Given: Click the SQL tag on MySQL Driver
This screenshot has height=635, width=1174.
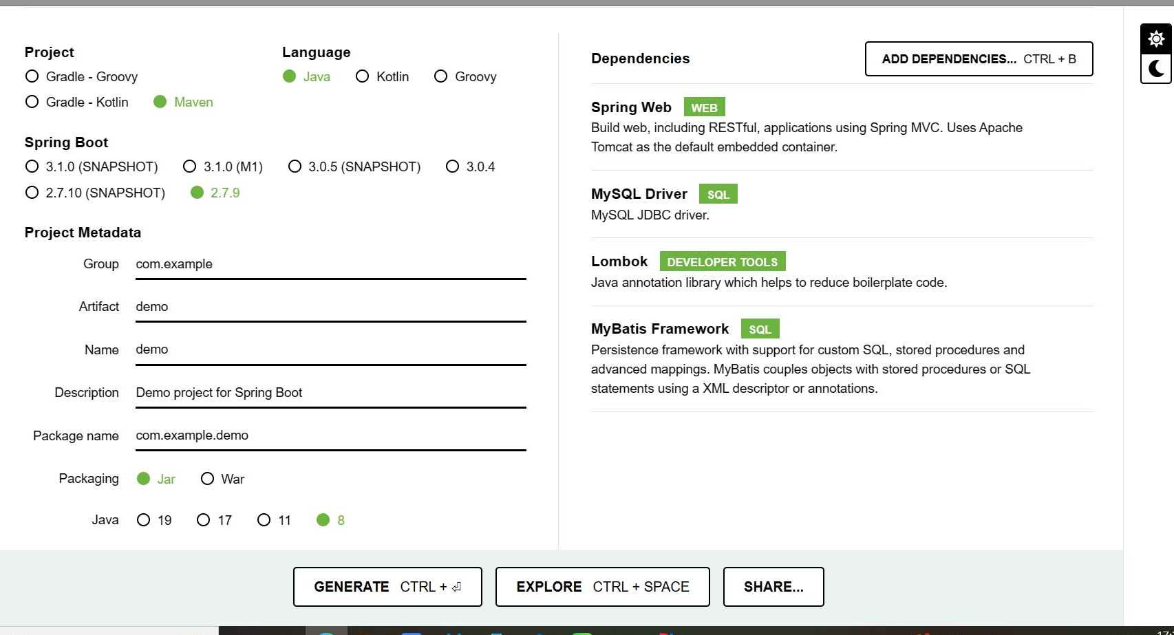Looking at the screenshot, I should tap(718, 195).
